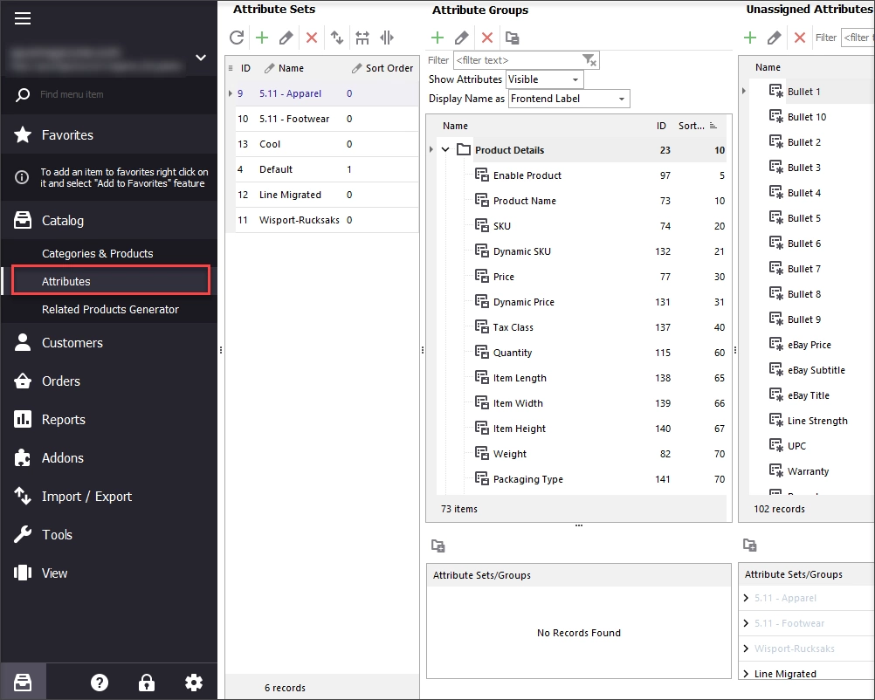Image resolution: width=875 pixels, height=700 pixels.
Task: Click the column fit icon in Attribute Sets toolbar
Action: point(362,38)
